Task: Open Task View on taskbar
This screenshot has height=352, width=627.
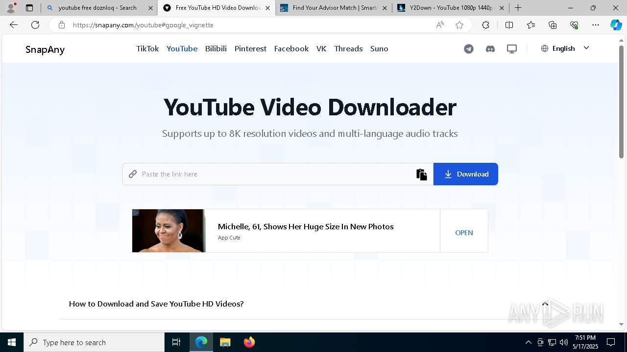Action: 176,342
